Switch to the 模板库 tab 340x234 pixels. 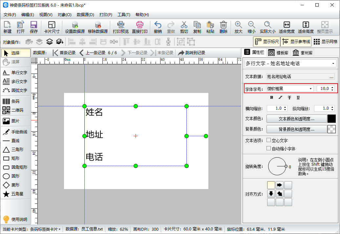point(278,53)
